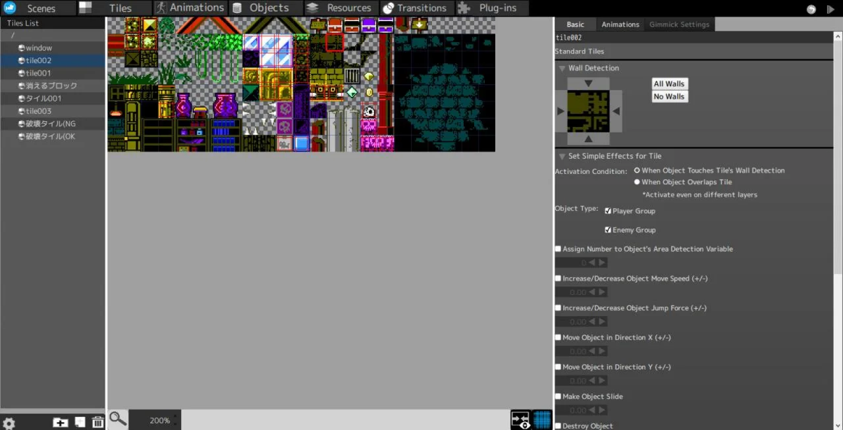Select tile002 in Tiles List

[53, 61]
